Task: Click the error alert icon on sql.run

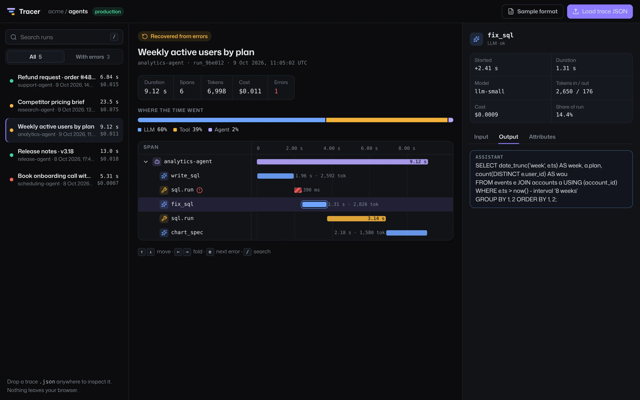Action: tap(199, 190)
